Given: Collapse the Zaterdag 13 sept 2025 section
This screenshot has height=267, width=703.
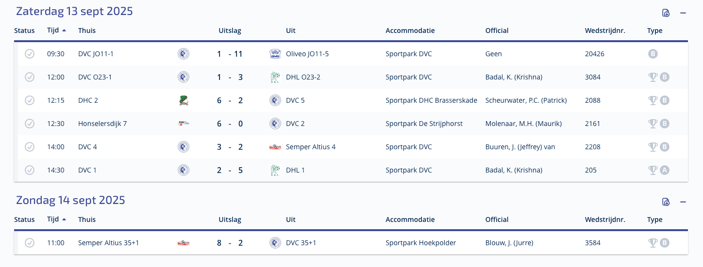Looking at the screenshot, I should point(683,13).
